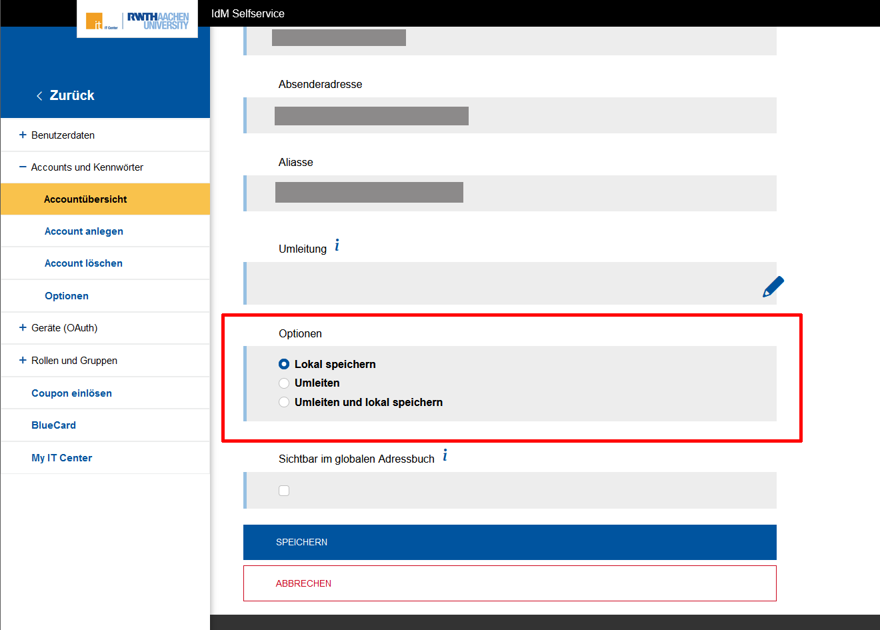Click the info icon next to Umleitung
880x630 pixels.
point(337,246)
